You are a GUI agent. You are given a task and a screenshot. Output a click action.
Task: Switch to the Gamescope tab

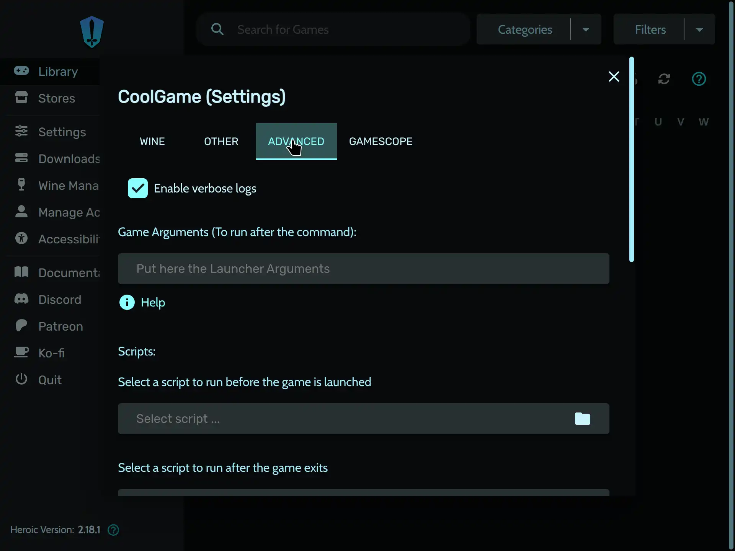pyautogui.click(x=381, y=141)
